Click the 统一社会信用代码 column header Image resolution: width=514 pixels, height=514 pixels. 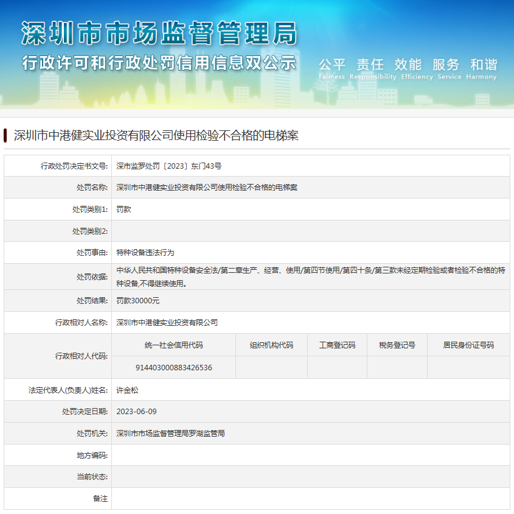(174, 345)
